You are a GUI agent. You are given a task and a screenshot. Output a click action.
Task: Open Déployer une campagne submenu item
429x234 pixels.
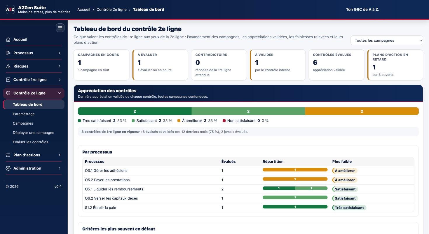tap(34, 132)
